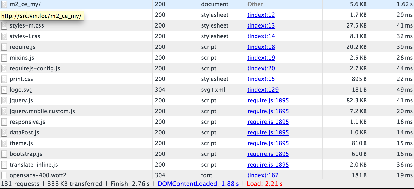Viewport: 414px width, 189px height.
Task: Click the 333 KB transferred status text
Action: pos(75,184)
